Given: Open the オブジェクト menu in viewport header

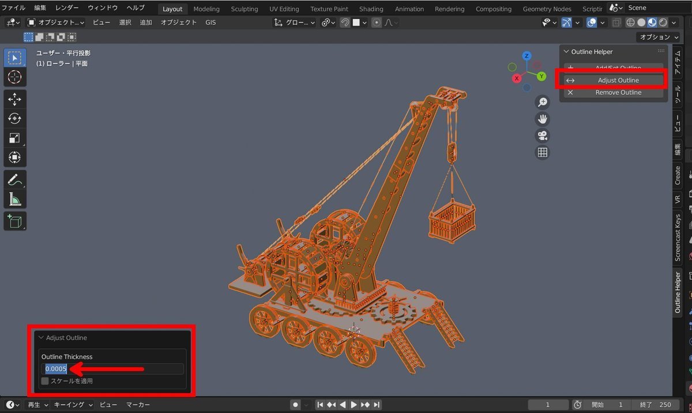Looking at the screenshot, I should [179, 22].
